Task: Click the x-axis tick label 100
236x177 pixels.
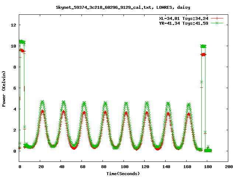Action: [125, 167]
